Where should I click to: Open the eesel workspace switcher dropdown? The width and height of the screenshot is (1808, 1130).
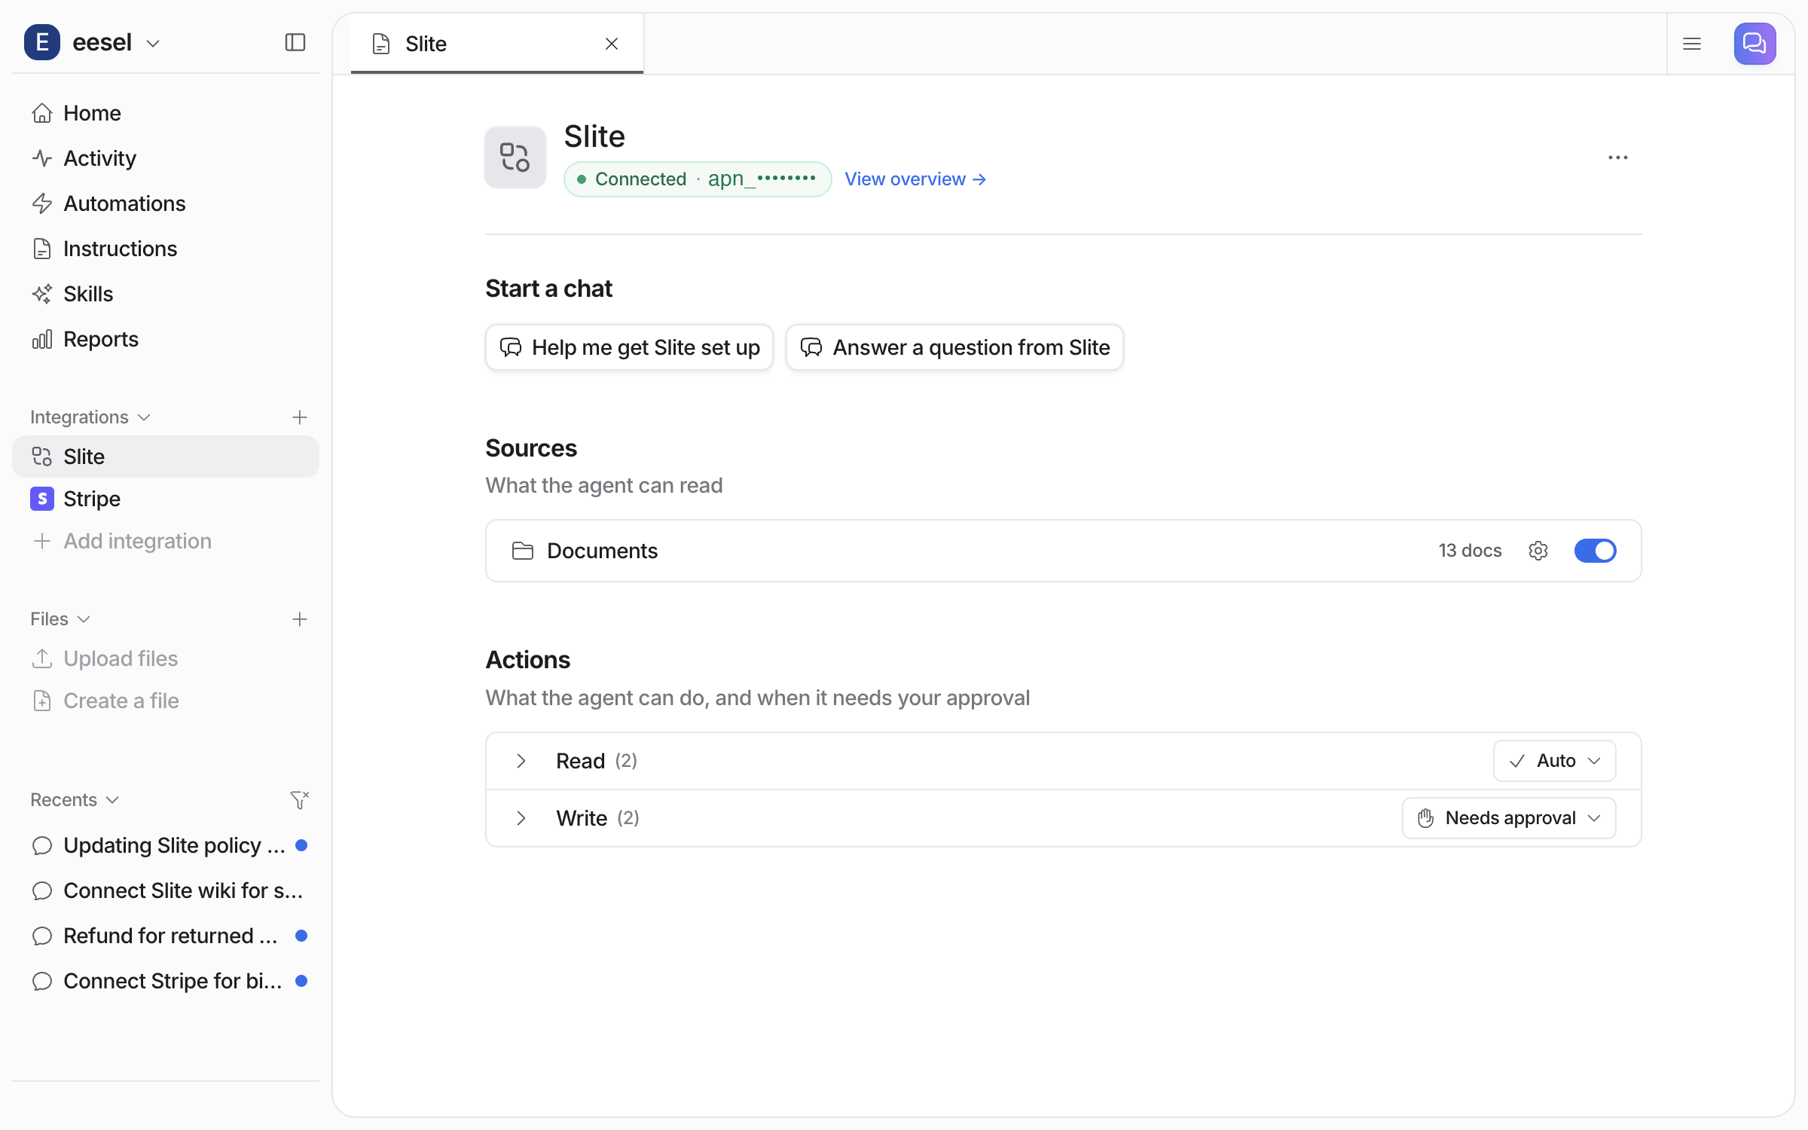coord(116,43)
